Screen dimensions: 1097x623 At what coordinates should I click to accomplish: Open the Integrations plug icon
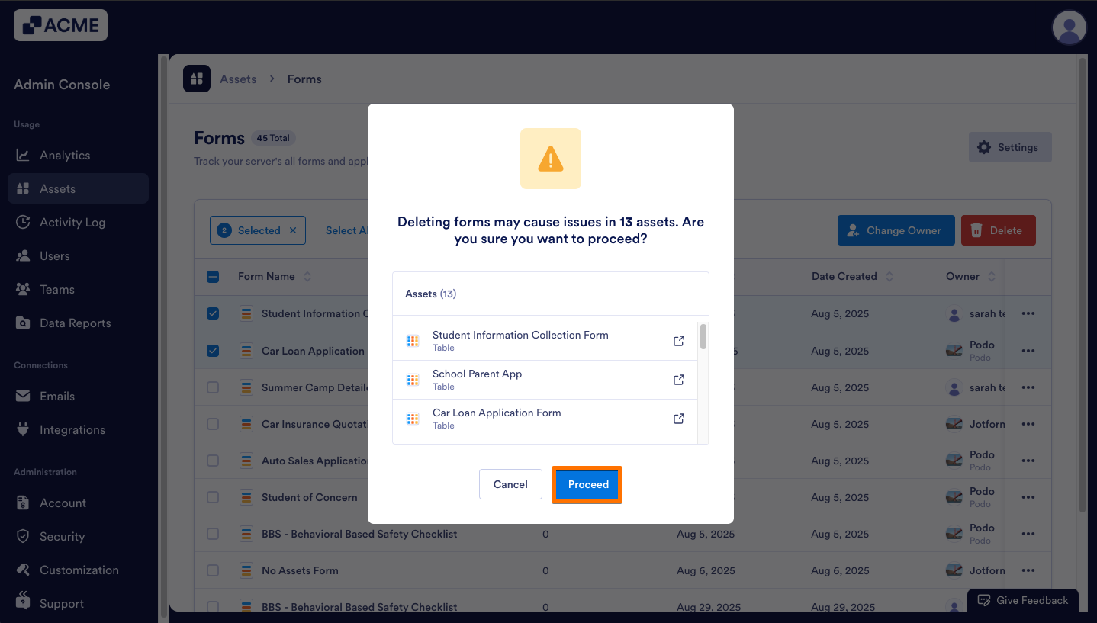22,429
